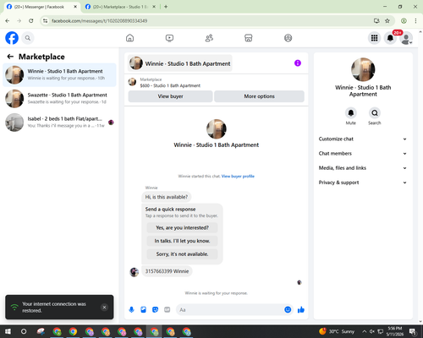Open Notifications bell

[x=390, y=38]
